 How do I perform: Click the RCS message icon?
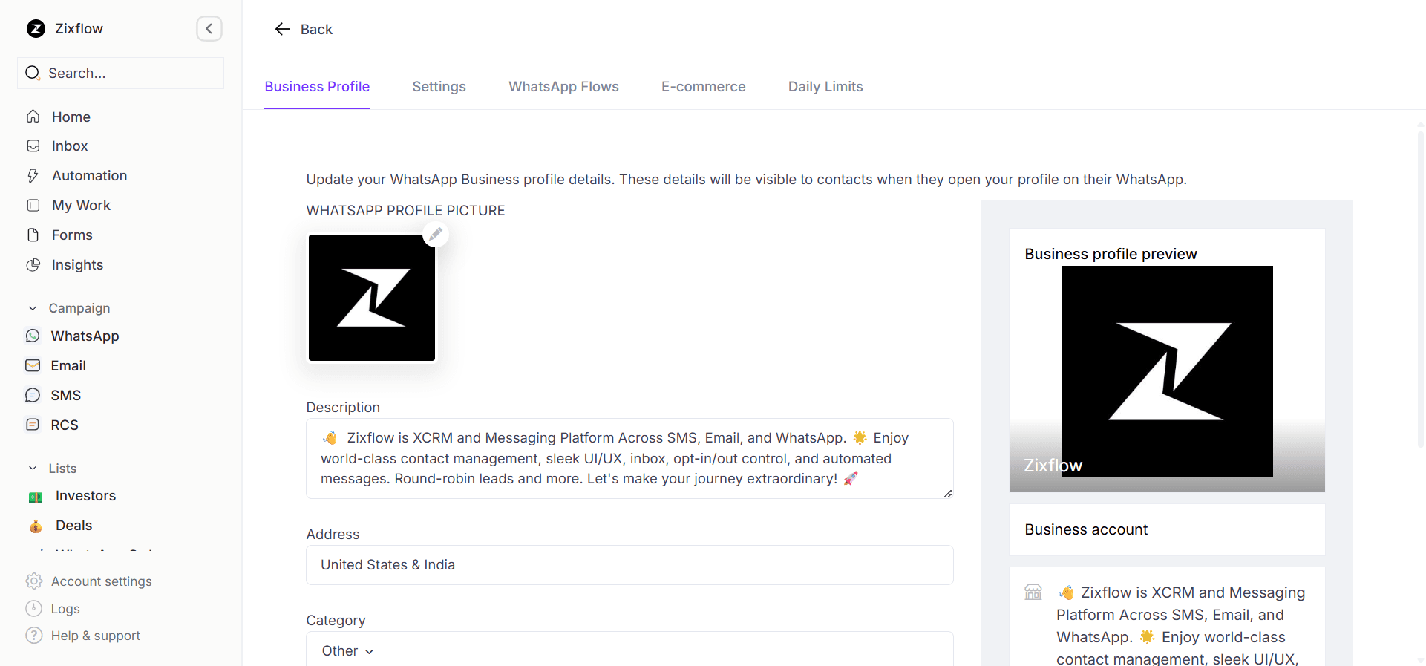33,425
